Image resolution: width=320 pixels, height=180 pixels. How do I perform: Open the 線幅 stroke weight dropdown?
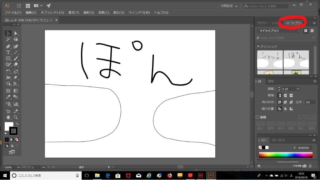[298, 89]
